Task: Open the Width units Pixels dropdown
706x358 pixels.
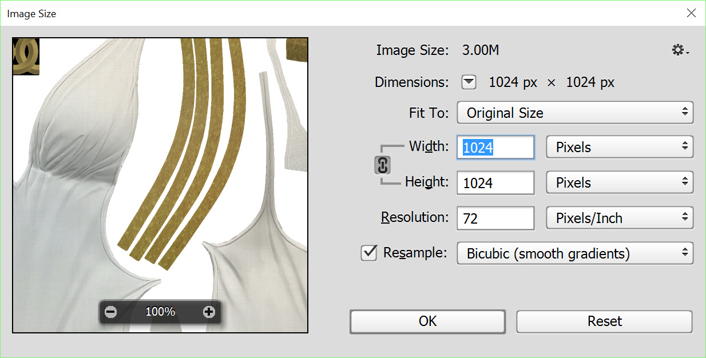Action: (620, 147)
